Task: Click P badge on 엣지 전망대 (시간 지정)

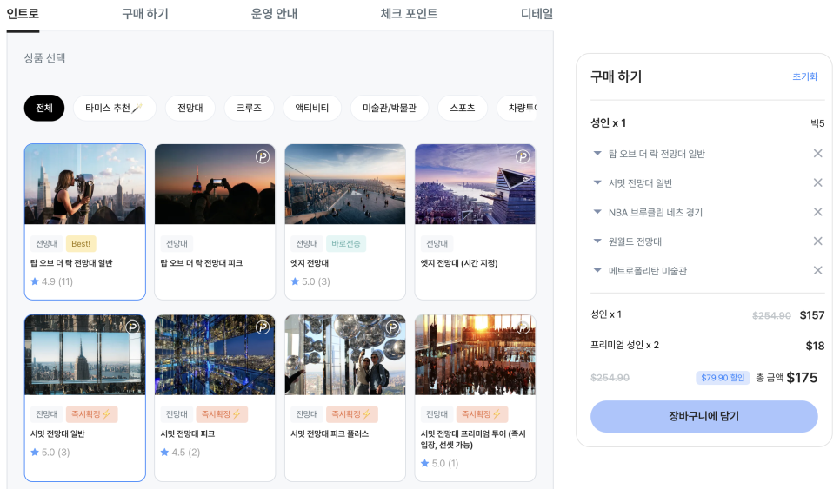Action: [x=523, y=156]
